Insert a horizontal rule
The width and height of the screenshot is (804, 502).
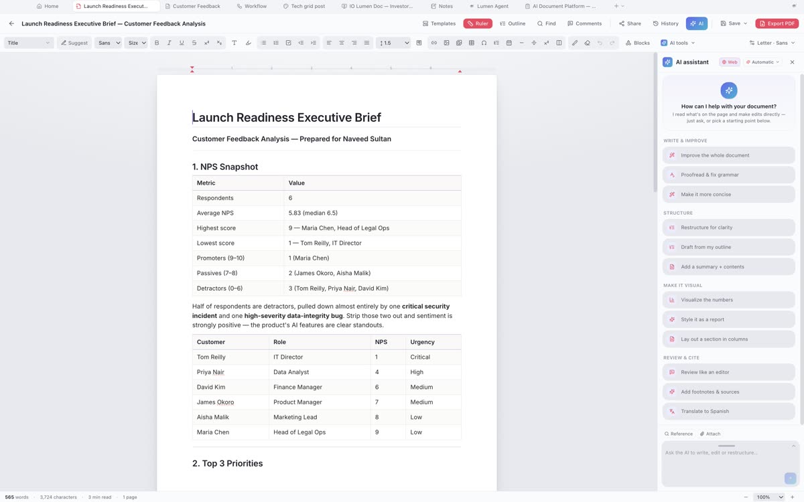(x=521, y=43)
